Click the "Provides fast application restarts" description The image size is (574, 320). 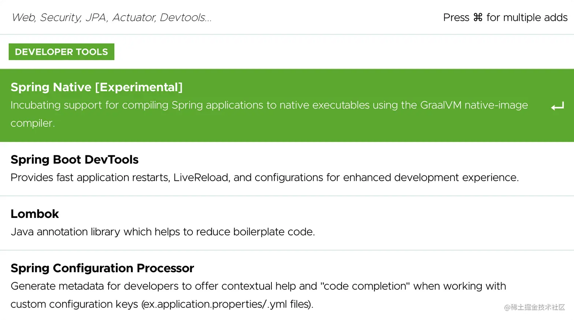[90, 178]
